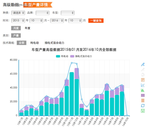The image size is (150, 131).
Task: Click the teal 纯电动 legend color swatch
Action: point(58,56)
